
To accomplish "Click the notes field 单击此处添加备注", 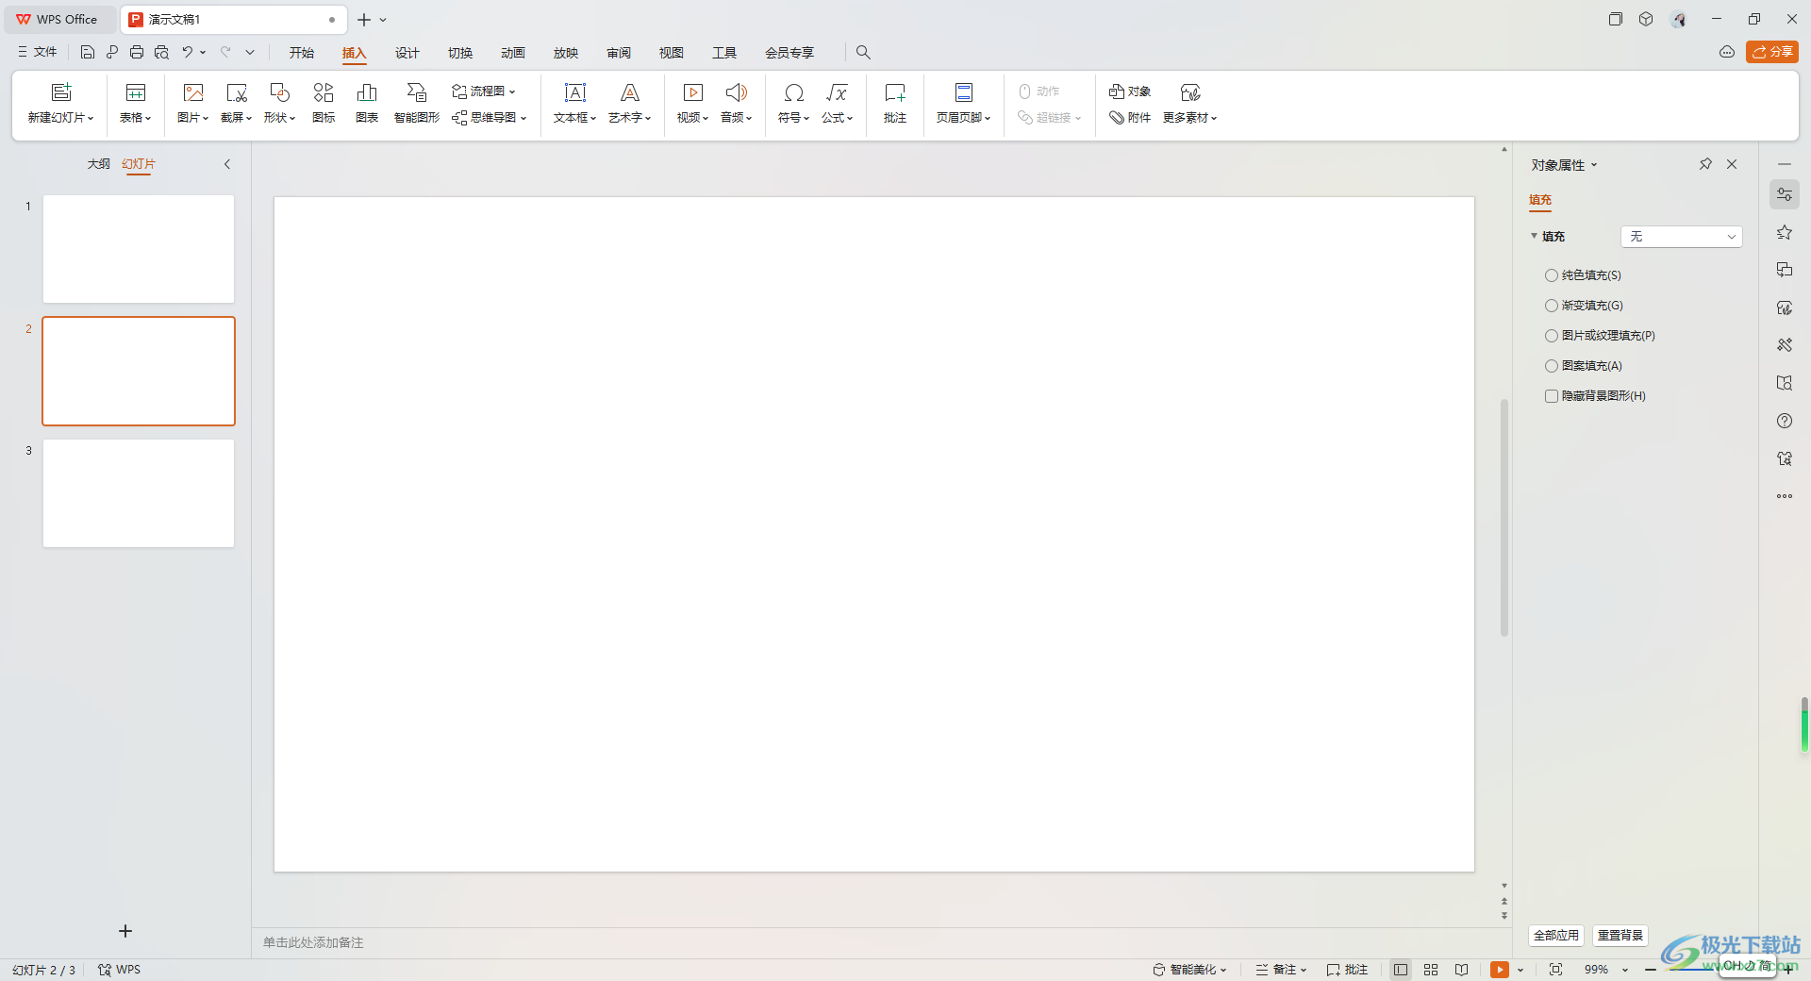I will [313, 942].
